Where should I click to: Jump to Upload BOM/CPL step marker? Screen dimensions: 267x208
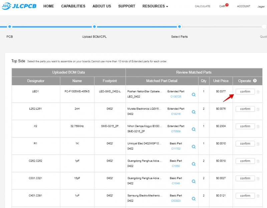click(x=94, y=27)
